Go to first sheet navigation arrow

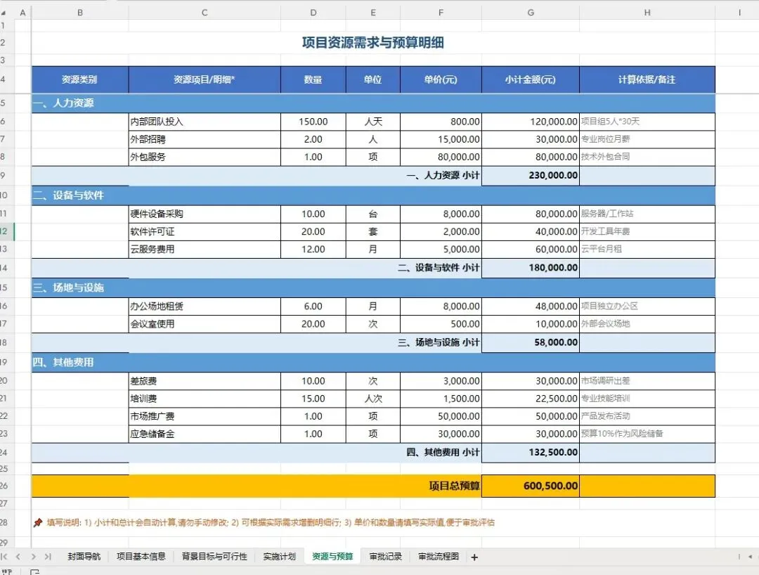coord(4,557)
